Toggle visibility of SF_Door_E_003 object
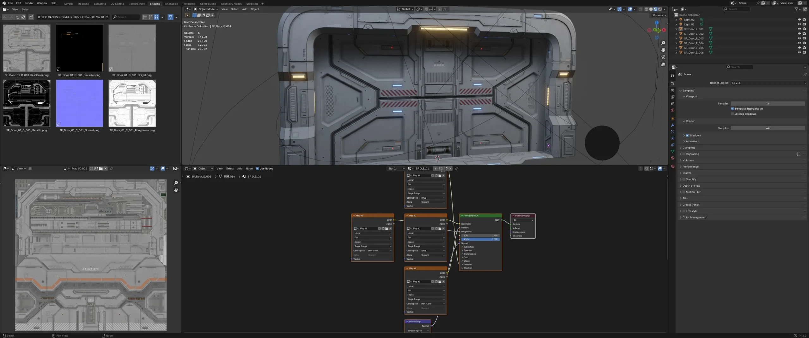The width and height of the screenshot is (809, 338). click(x=799, y=38)
